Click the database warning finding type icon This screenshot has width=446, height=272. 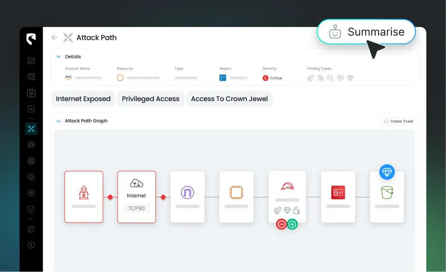click(x=330, y=78)
